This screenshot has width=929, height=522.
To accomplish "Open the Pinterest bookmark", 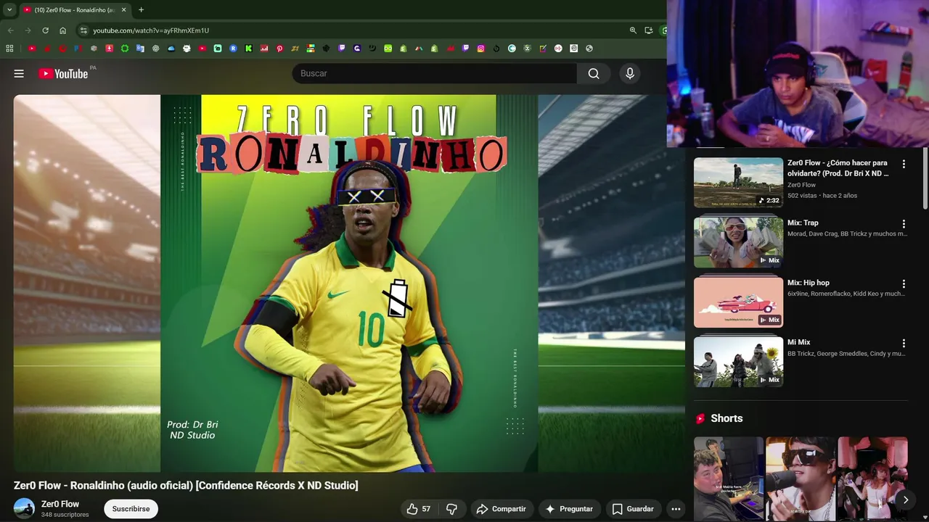I will click(279, 49).
